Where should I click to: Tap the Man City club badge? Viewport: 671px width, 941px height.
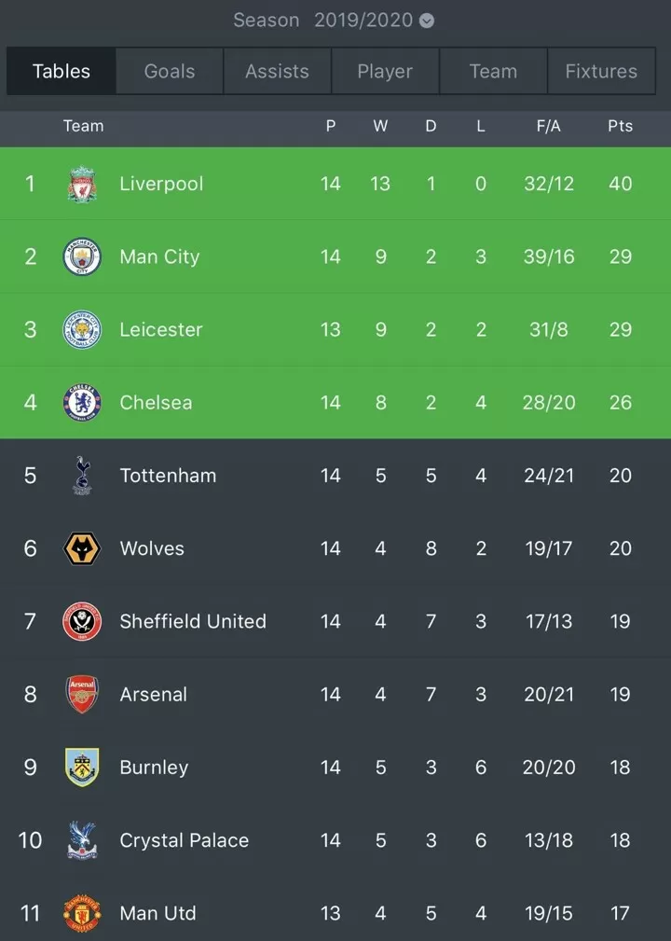82,256
